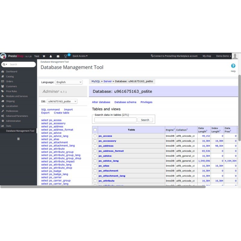Check the ps_attachment table checkbox

[95, 171]
